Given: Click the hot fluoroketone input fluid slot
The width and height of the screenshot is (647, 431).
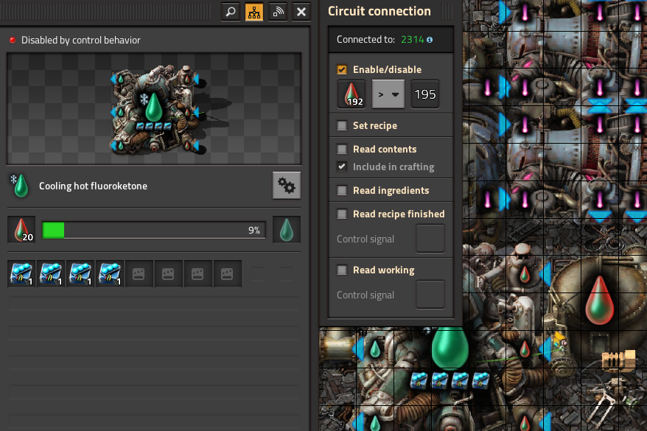Looking at the screenshot, I should click(21, 230).
